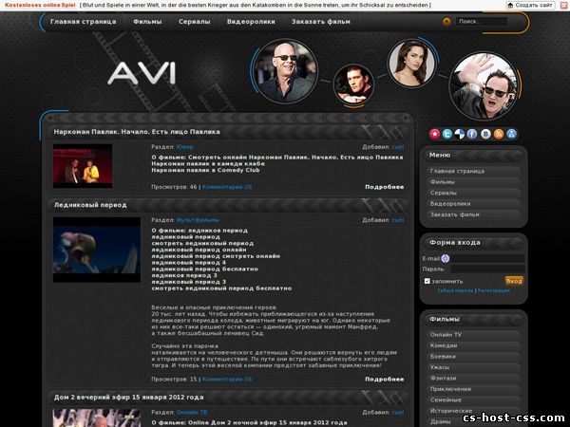The width and height of the screenshot is (570, 427).
Task: Open the Наркоман Павлик video thumbnail
Action: tap(83, 166)
